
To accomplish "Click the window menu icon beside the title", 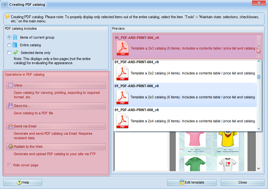I will [x=5, y=4].
